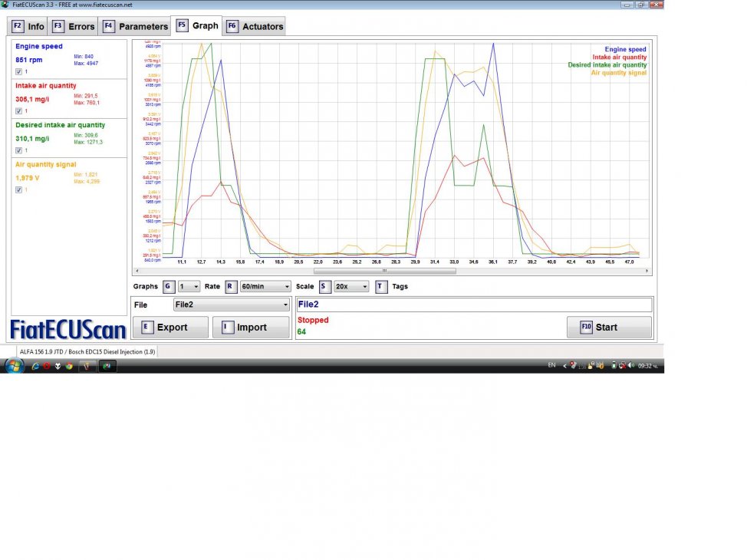Click the G shortcut icon beside Graphs
This screenshot has height=560, width=747.
168,286
